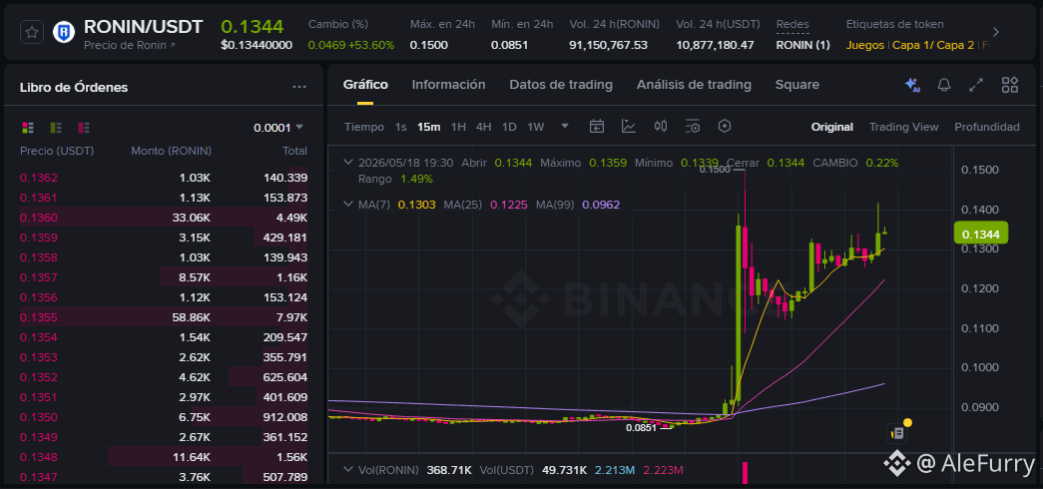
Task: Click the Precio (USDT) column header
Action: [57, 151]
